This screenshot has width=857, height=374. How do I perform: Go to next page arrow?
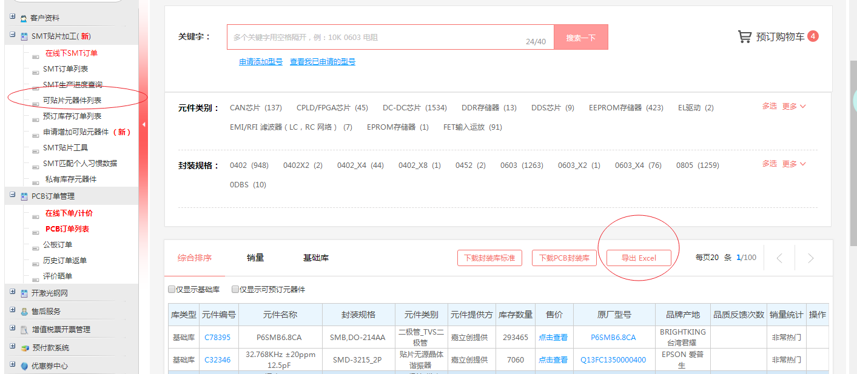(810, 258)
